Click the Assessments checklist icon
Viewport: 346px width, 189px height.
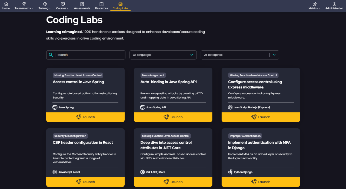[x=82, y=4]
